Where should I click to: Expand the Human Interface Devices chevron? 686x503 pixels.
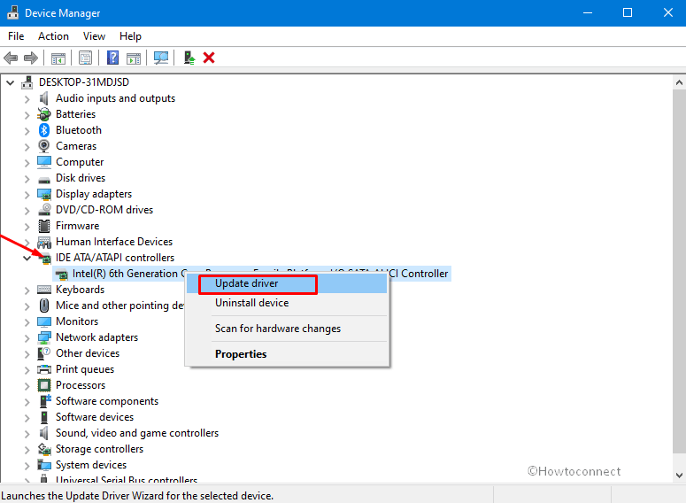tap(27, 242)
